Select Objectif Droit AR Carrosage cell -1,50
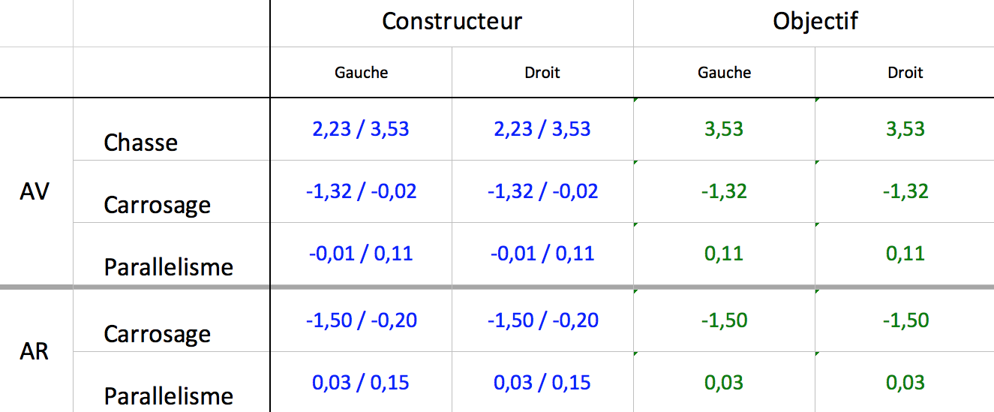 (x=905, y=320)
